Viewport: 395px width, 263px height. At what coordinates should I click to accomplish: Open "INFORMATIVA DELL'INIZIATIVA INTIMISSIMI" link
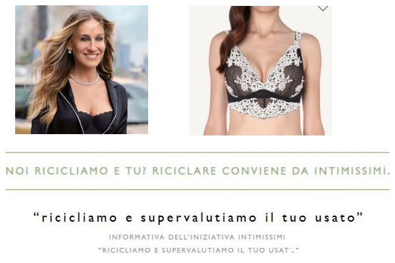tap(197, 237)
